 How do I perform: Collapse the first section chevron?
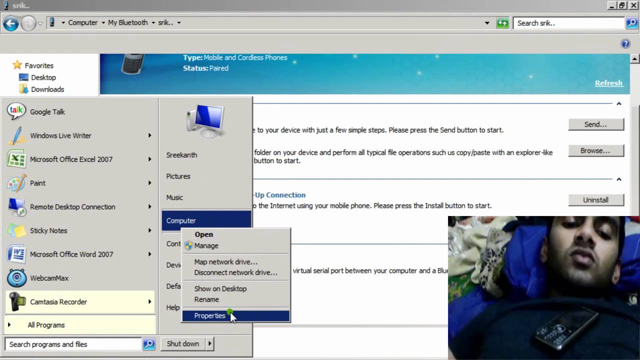[x=618, y=103]
